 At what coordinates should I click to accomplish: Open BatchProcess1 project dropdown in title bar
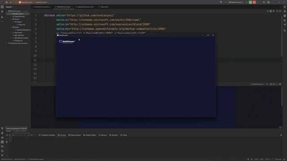click(x=26, y=2)
